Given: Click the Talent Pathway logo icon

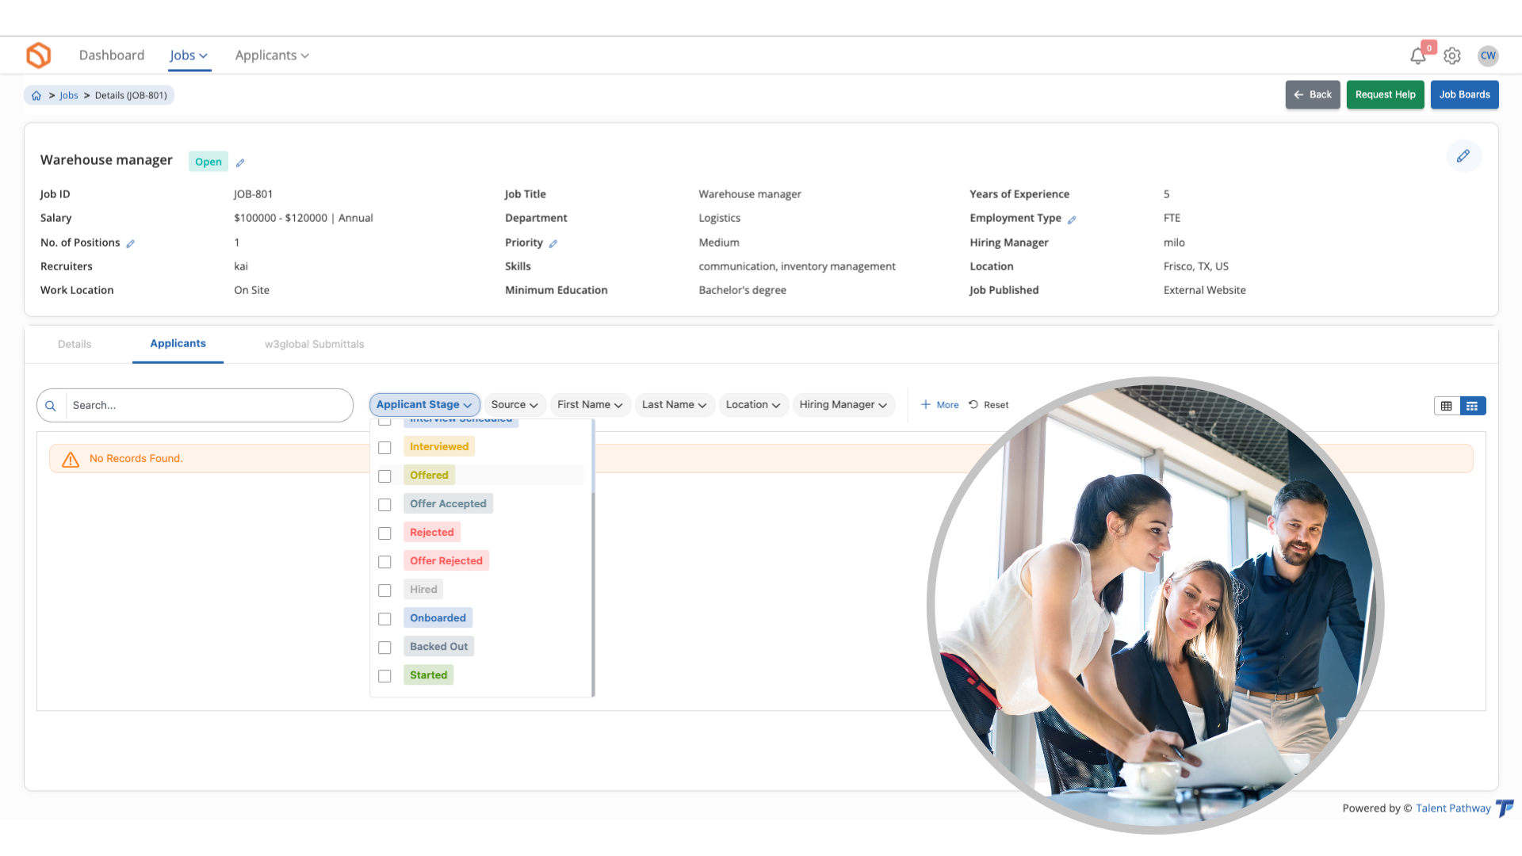Looking at the screenshot, I should coord(1505,808).
